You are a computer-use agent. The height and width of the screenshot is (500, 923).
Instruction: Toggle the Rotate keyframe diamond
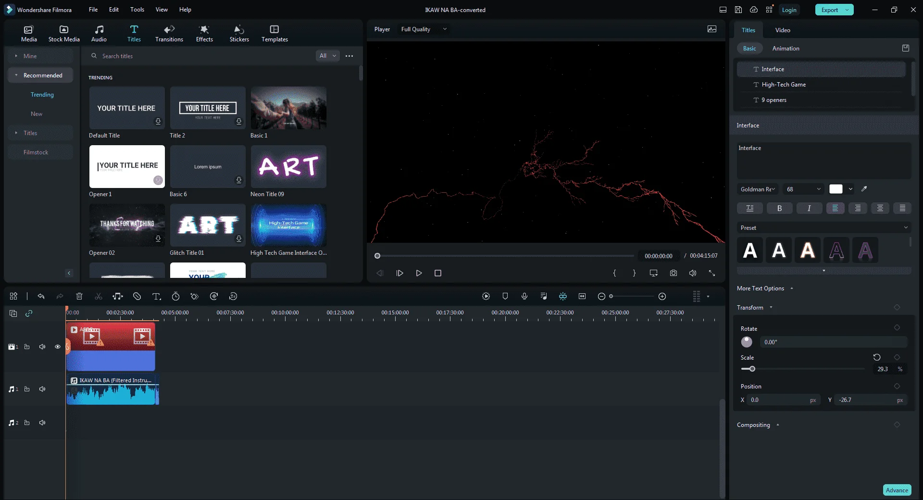pyautogui.click(x=897, y=327)
